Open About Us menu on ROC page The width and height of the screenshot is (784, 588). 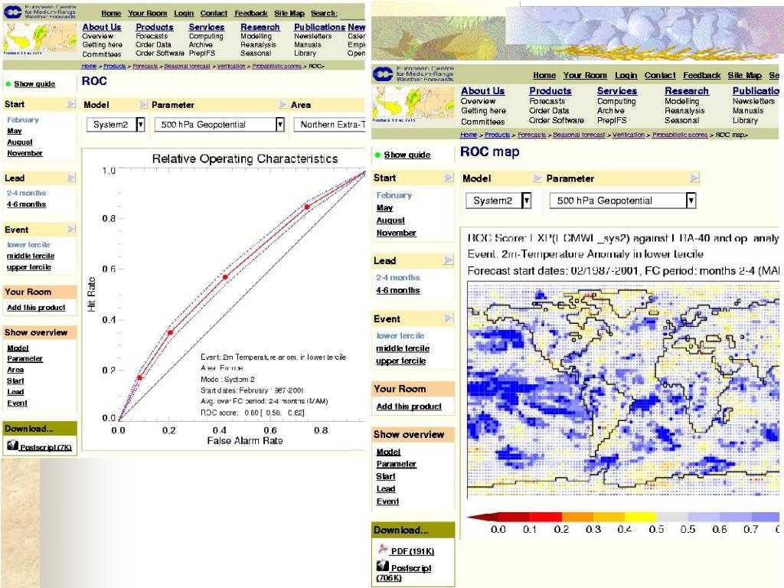click(x=102, y=27)
